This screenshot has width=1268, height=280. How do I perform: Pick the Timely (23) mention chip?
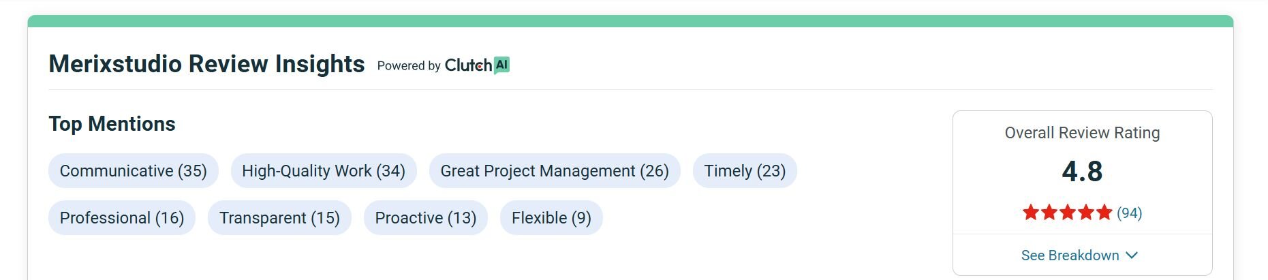coord(745,171)
